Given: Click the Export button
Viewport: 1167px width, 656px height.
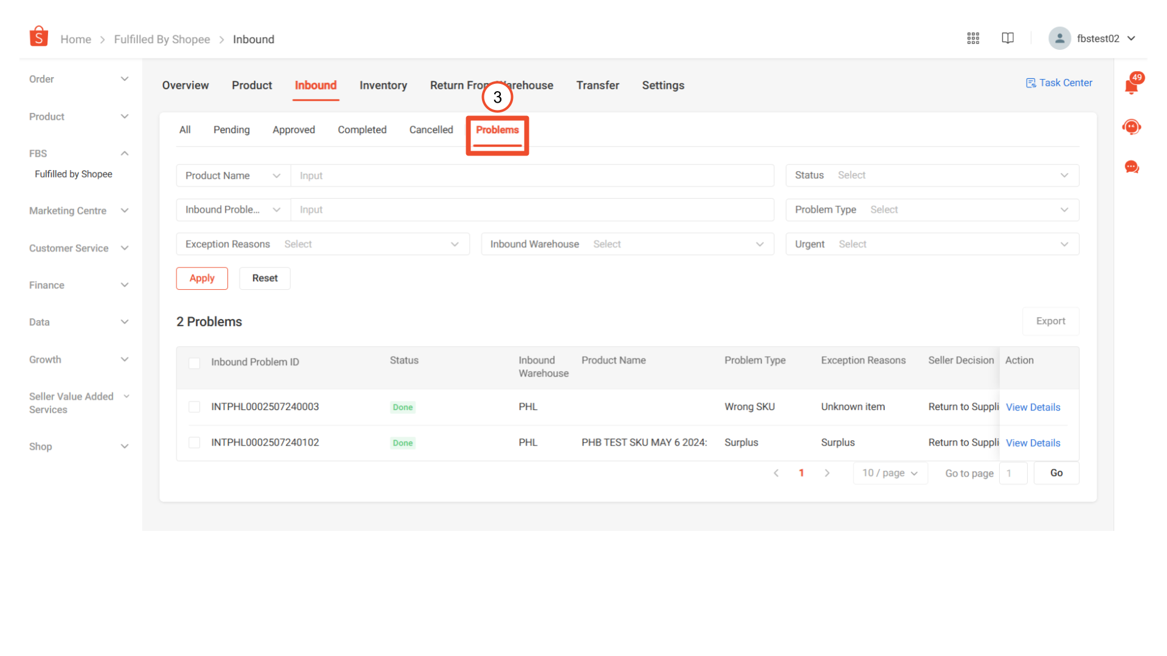Looking at the screenshot, I should click(1050, 321).
